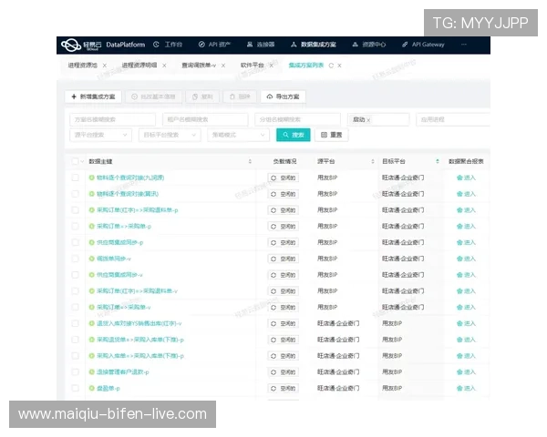547x437 pixels.
Task: Close the 软件平台 tab
Action: [x=271, y=66]
